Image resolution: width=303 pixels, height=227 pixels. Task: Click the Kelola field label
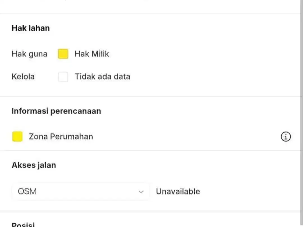(x=23, y=77)
